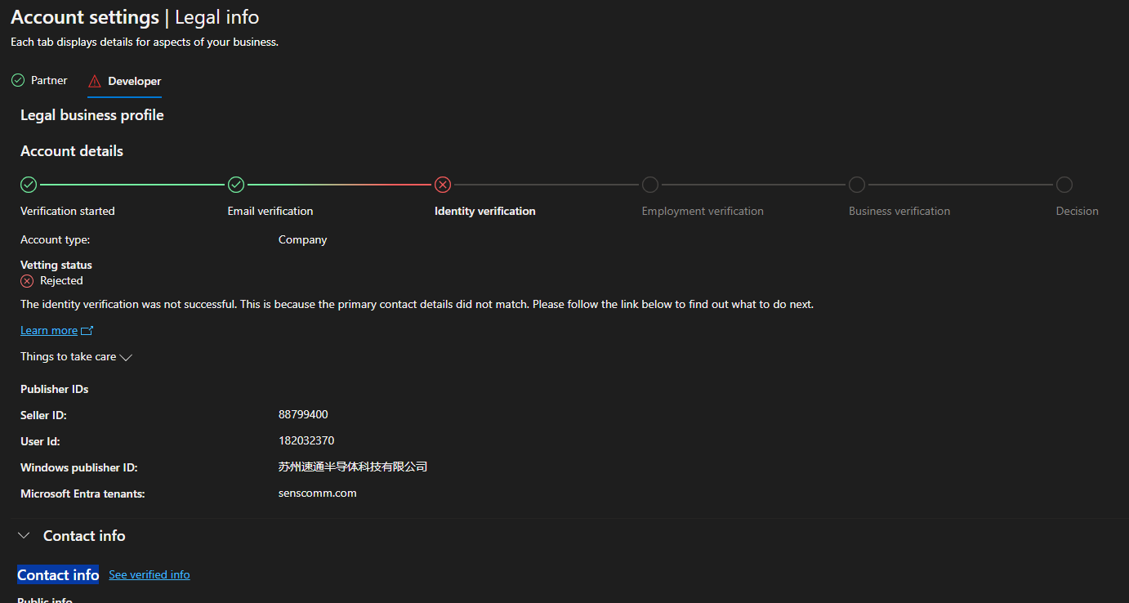Open the See verified info link
1129x603 pixels.
click(149, 574)
